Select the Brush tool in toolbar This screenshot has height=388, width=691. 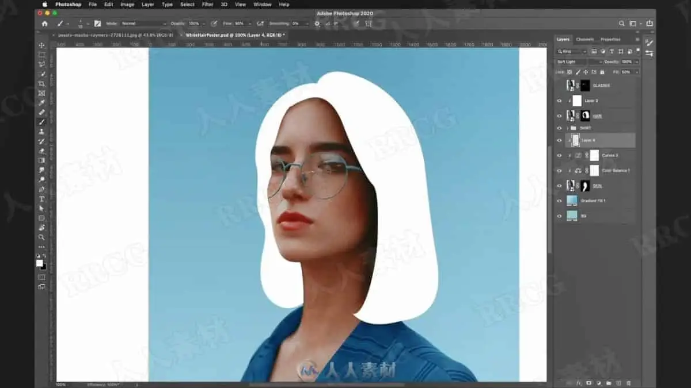[41, 122]
